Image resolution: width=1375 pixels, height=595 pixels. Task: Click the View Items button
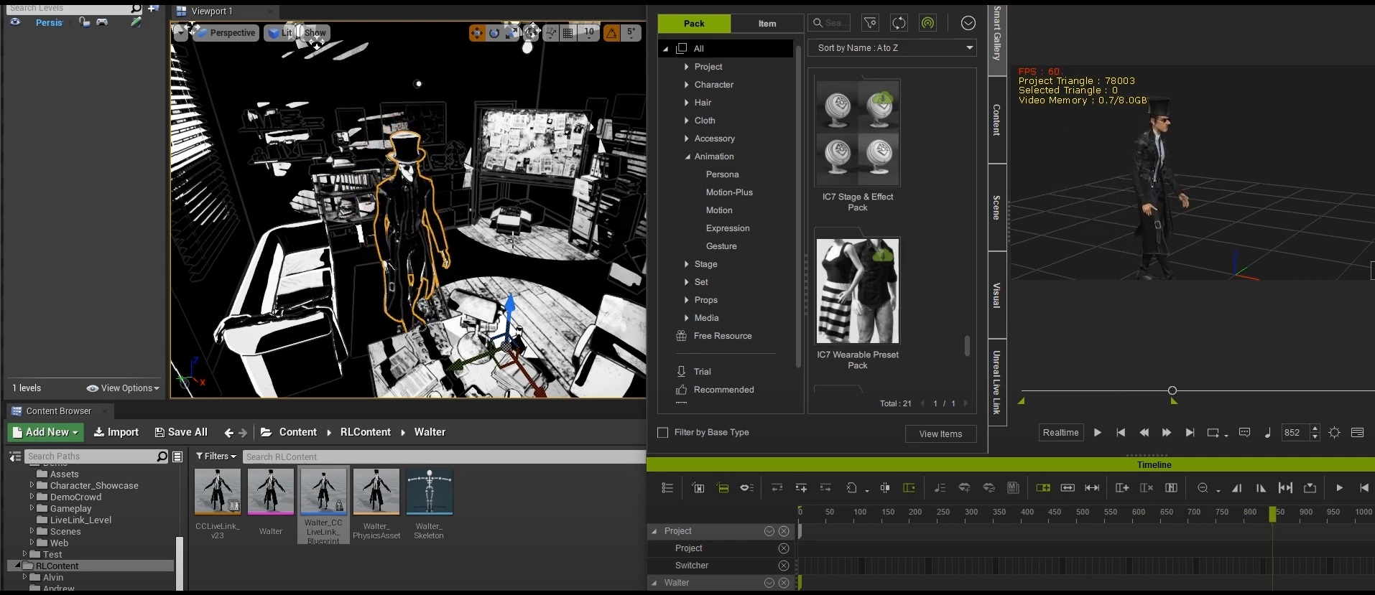(x=940, y=434)
